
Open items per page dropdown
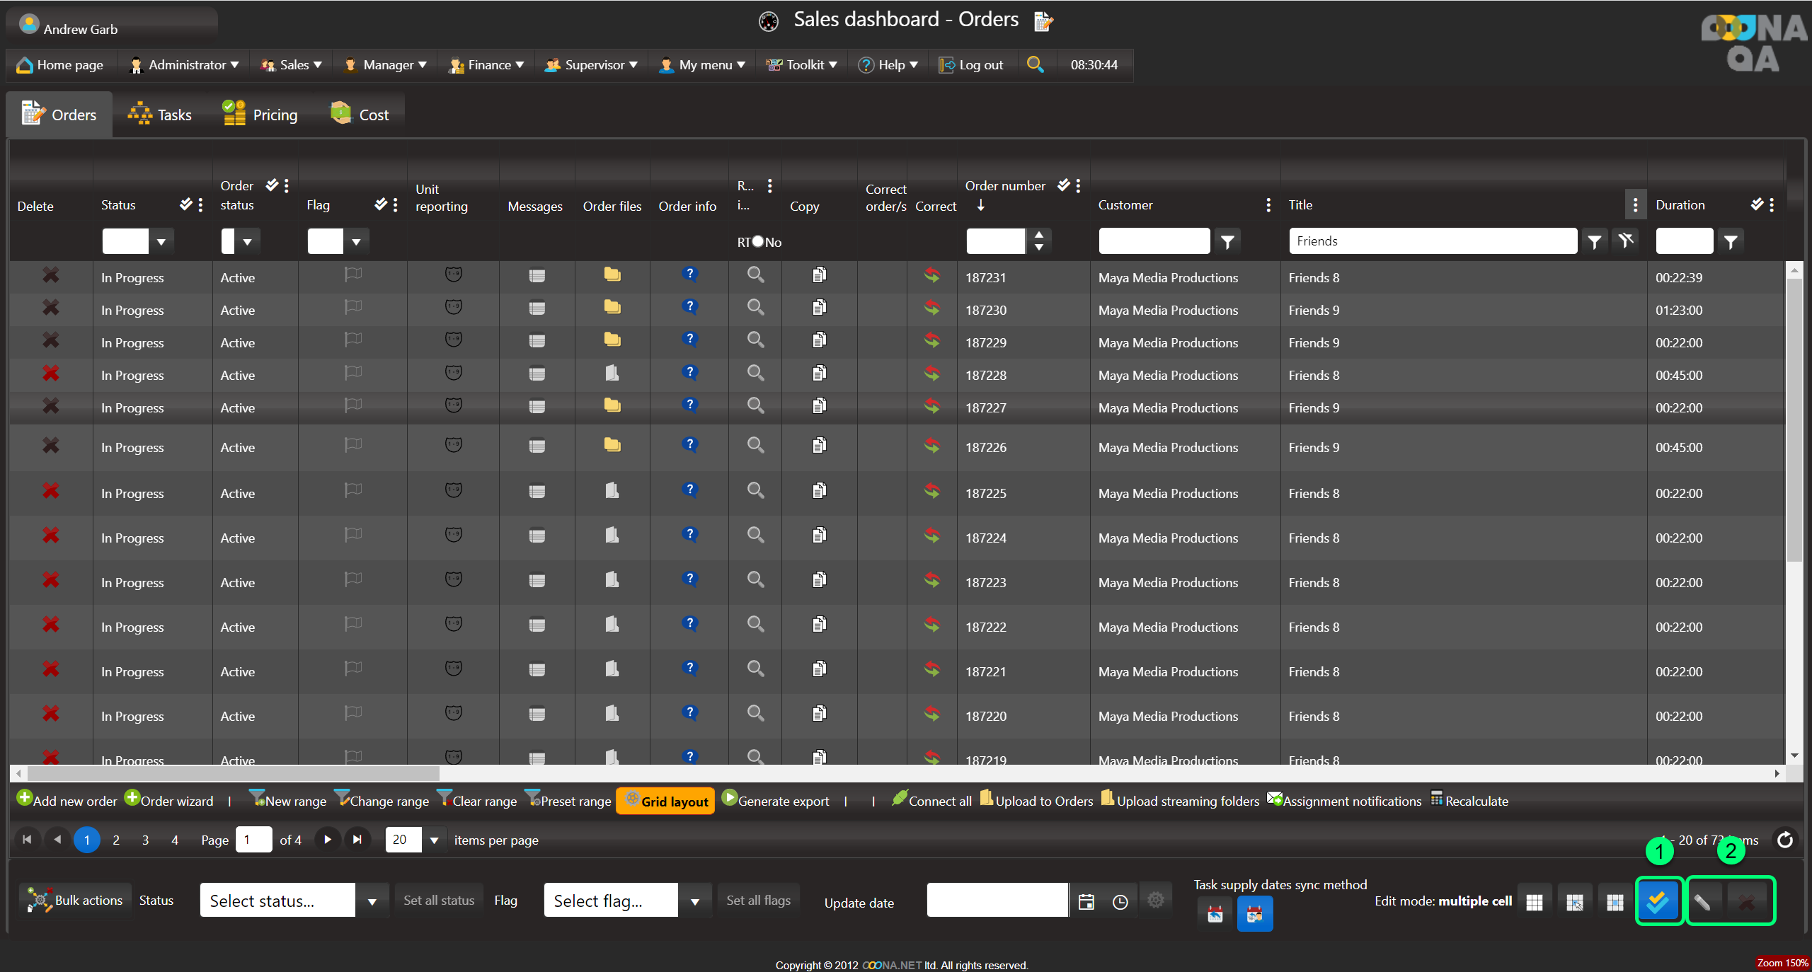click(x=434, y=840)
